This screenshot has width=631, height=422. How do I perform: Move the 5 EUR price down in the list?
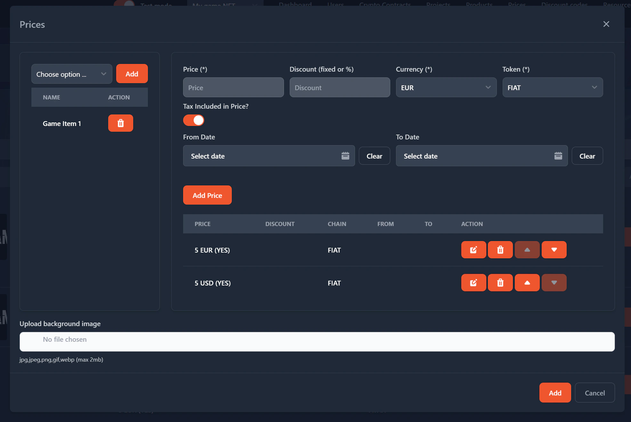554,250
